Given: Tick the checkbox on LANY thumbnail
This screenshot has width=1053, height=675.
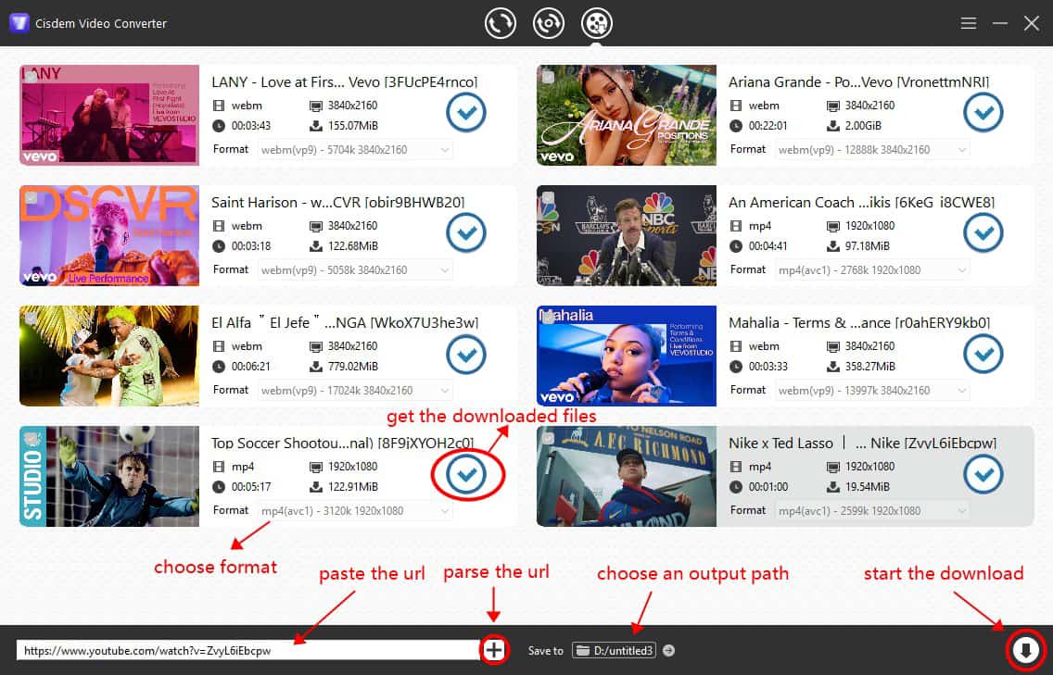Looking at the screenshot, I should [x=31, y=77].
